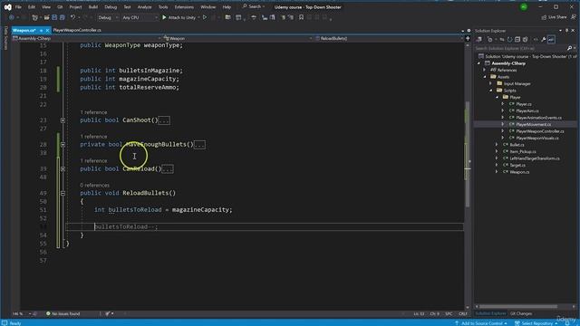Viewport: 580px width, 326px height.
Task: Open the Edit menu
Action: [32, 7]
